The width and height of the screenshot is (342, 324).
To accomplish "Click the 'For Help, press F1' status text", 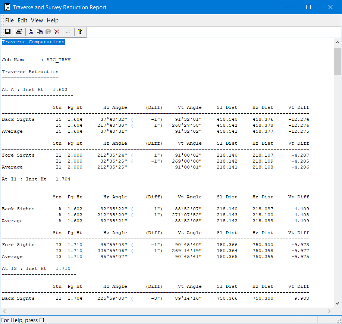I will [x=23, y=320].
